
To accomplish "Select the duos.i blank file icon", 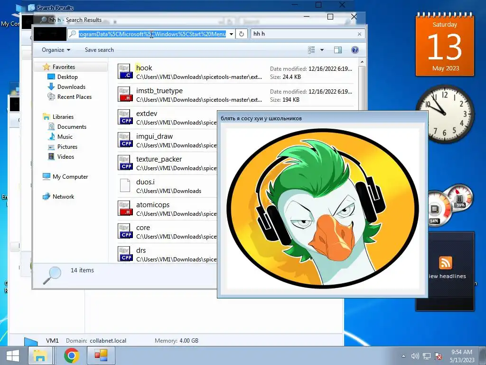I will (x=125, y=185).
